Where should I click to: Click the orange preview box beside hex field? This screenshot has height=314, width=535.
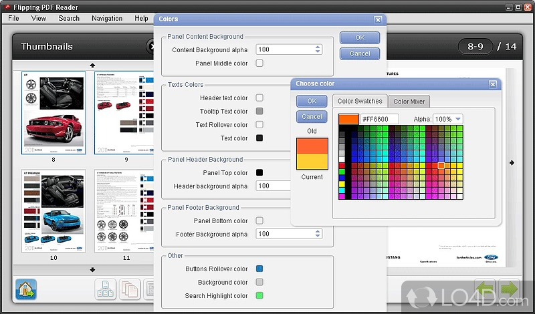(x=348, y=119)
